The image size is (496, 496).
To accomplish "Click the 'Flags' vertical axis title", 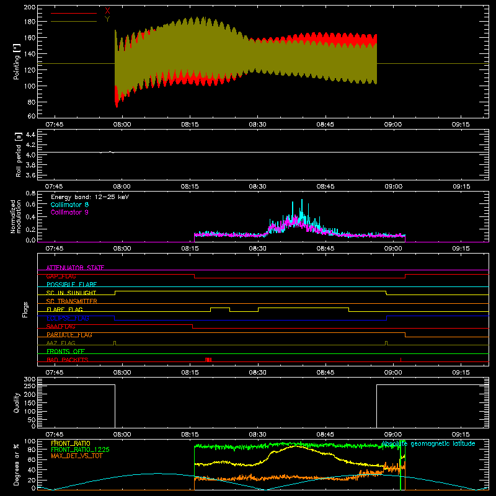I will [25, 309].
